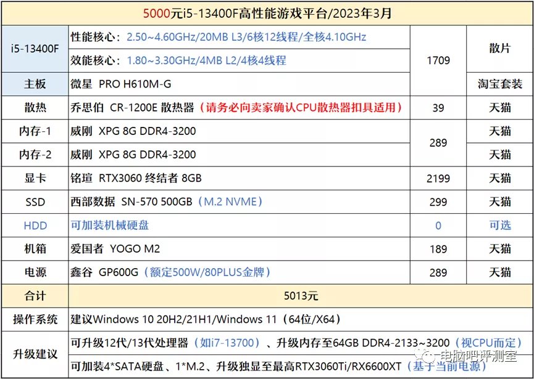Click "威刚 XPG 8G DDR4-3200" in 内存-1 row
534x379 pixels.
coord(133,131)
